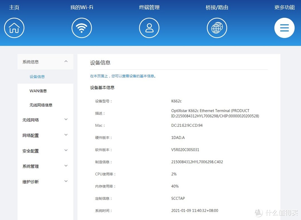
Task: Click the 设备基本信息 section heading
Action: 102,87
